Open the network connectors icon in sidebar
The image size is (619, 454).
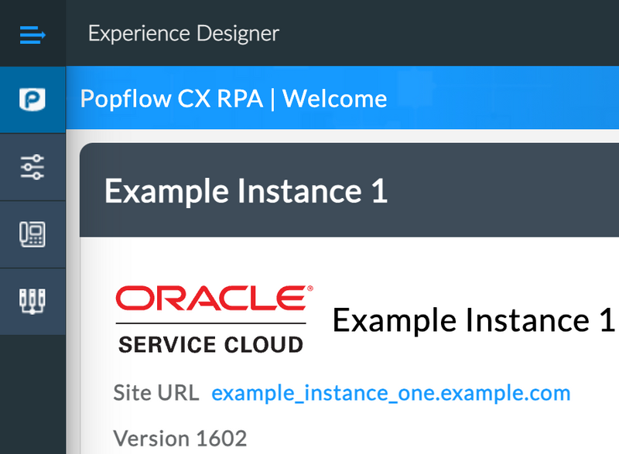point(32,302)
